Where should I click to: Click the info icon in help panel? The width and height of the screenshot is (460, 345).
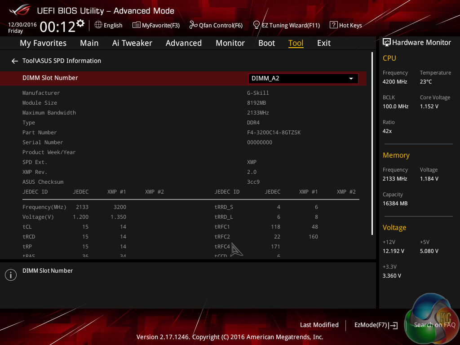click(x=11, y=275)
